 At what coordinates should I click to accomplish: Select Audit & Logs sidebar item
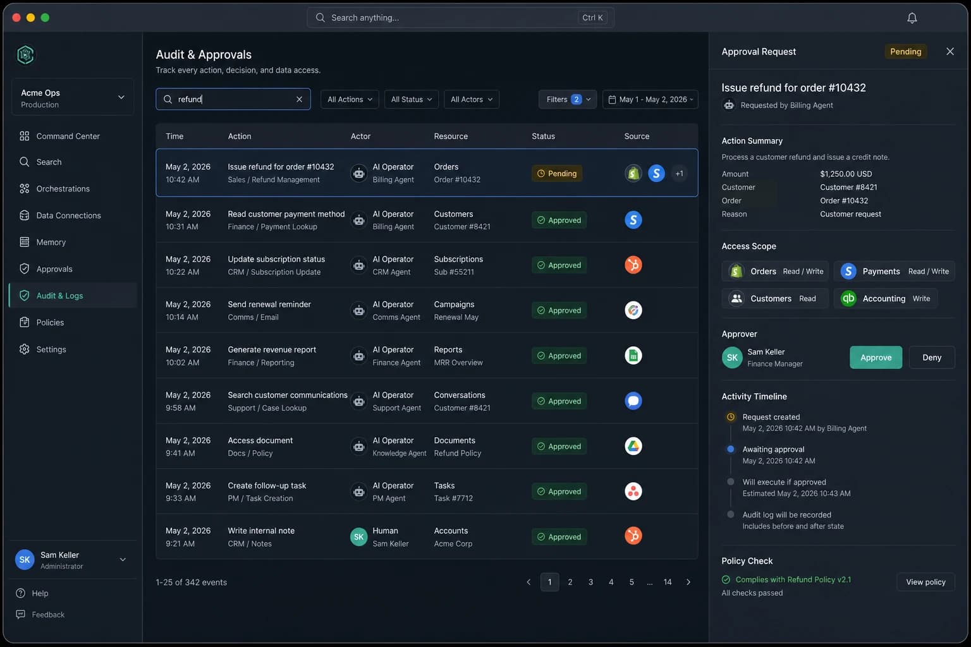(x=73, y=296)
